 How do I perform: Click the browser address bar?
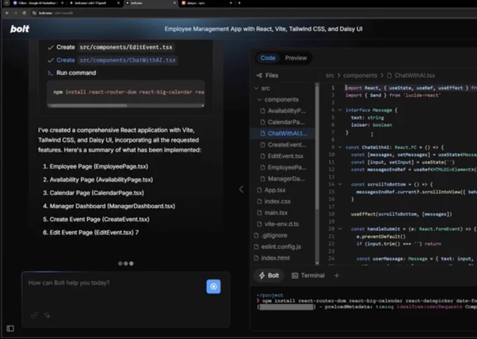(243, 13)
